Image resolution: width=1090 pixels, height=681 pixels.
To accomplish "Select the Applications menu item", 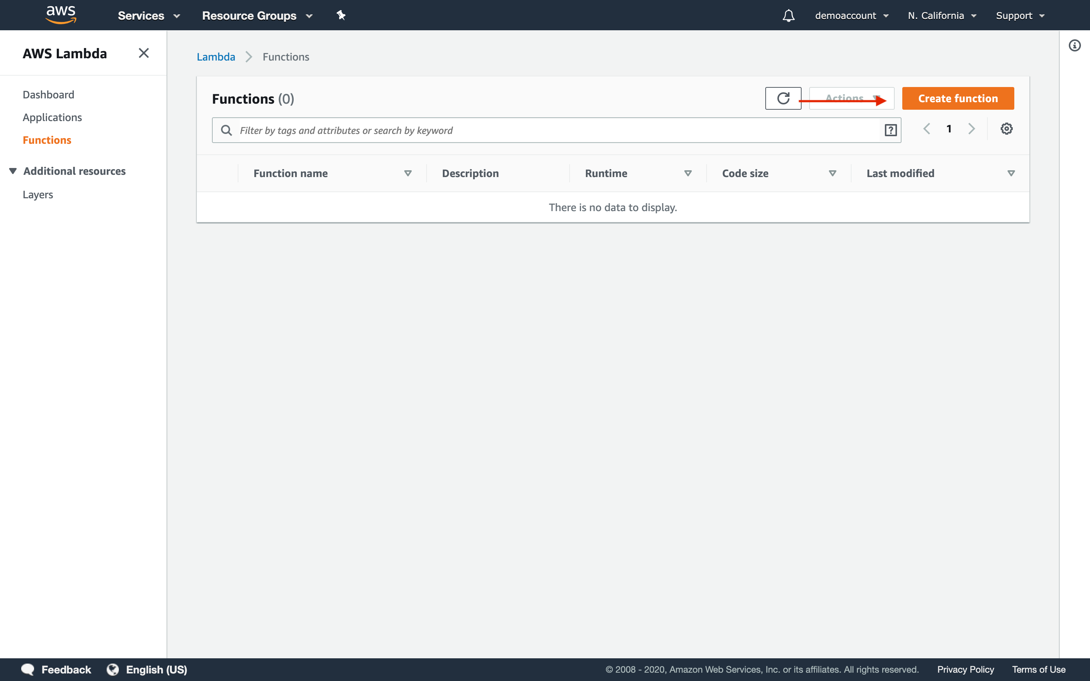I will click(x=52, y=117).
